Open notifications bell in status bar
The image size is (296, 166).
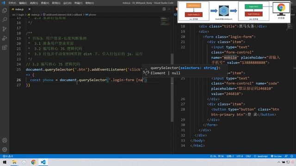[x=292, y=156]
